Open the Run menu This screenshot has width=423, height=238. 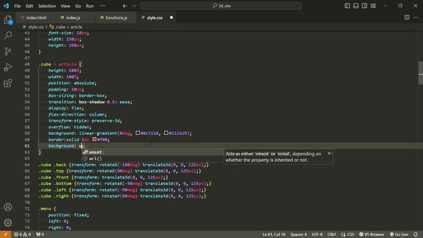[x=90, y=6]
